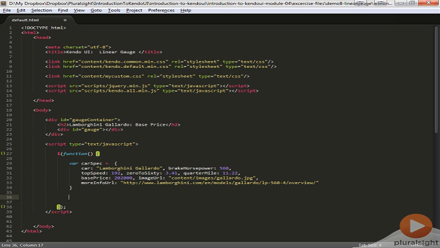Open the HTML syntax selector in status bar
The height and width of the screenshot is (248, 440).
[417, 245]
